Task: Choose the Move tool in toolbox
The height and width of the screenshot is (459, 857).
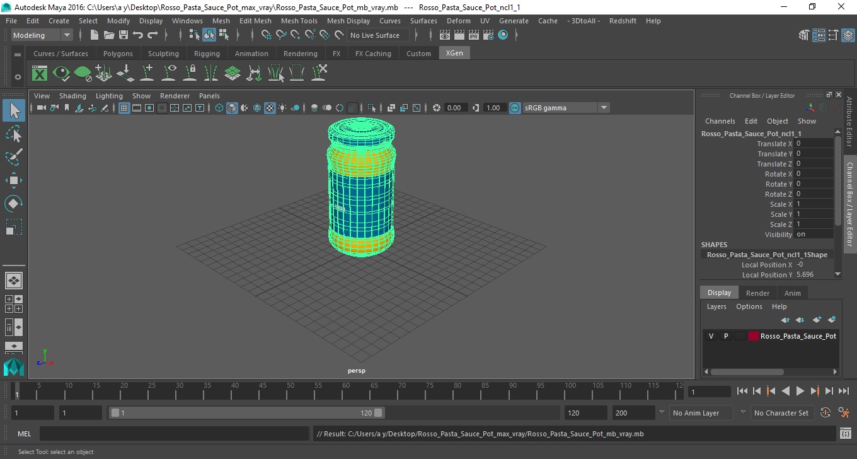Action: (14, 180)
